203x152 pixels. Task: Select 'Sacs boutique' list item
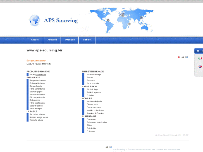[x=36, y=109]
